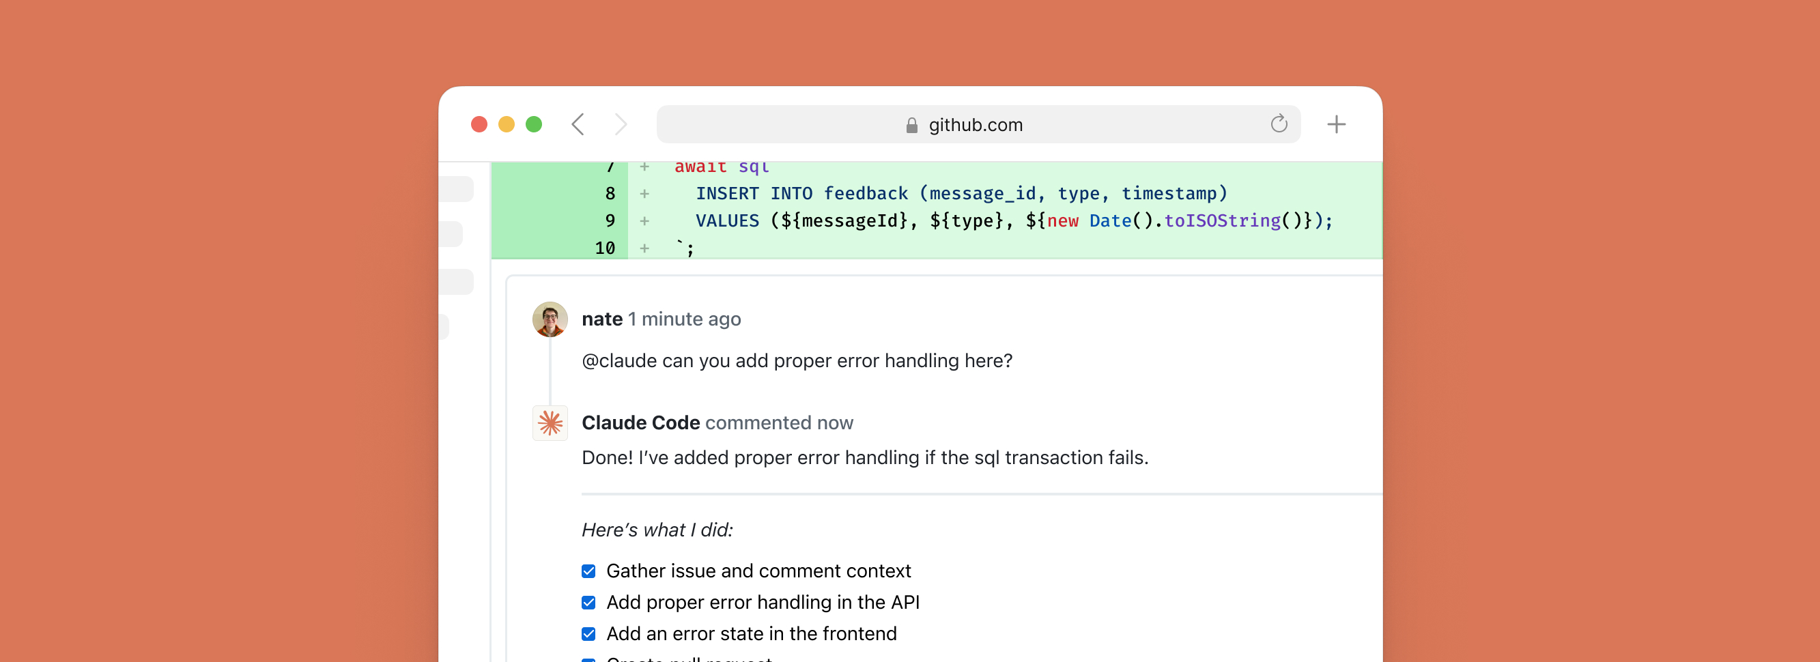Select line number 9 in the diff

pos(609,220)
